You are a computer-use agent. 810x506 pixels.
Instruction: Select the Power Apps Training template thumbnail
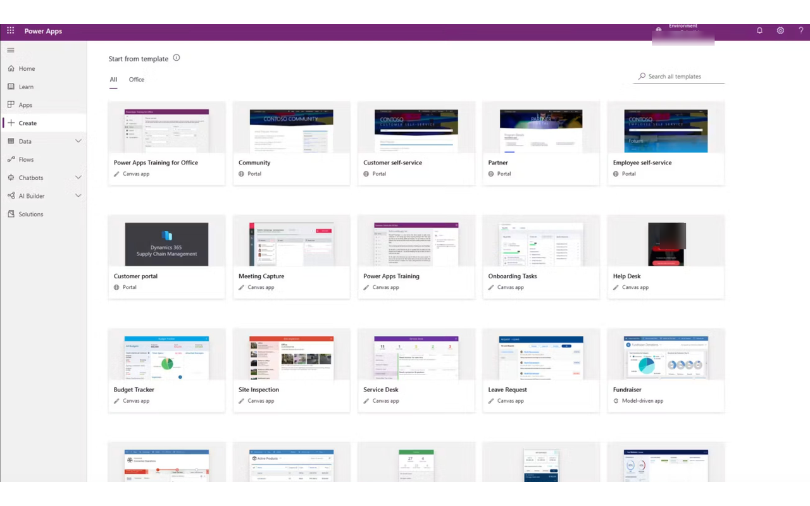pos(416,244)
